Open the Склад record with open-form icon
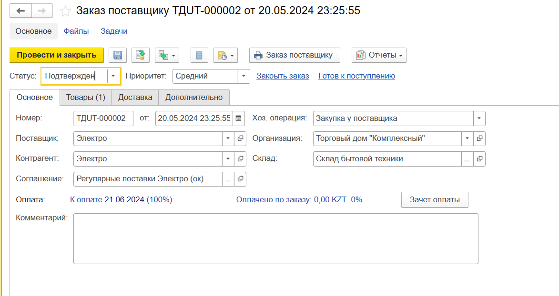 (x=480, y=159)
